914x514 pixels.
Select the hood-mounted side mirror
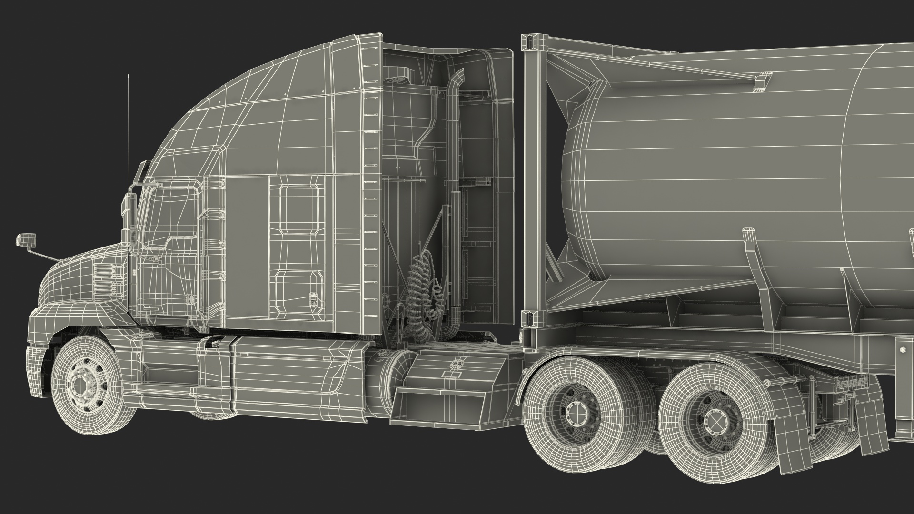click(x=25, y=240)
